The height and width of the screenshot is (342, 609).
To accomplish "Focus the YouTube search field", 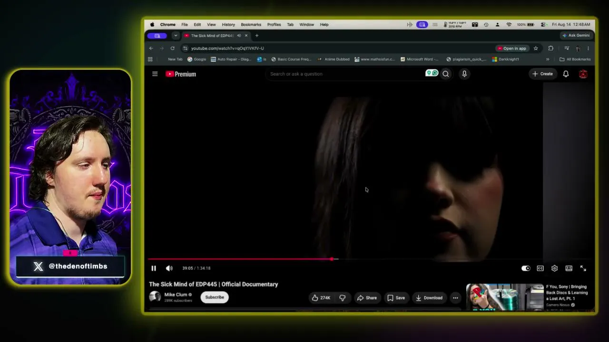I will tap(345, 74).
